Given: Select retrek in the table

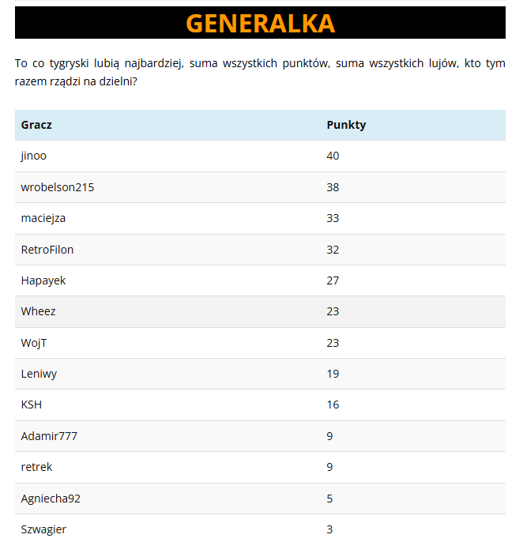Looking at the screenshot, I should tap(36, 467).
